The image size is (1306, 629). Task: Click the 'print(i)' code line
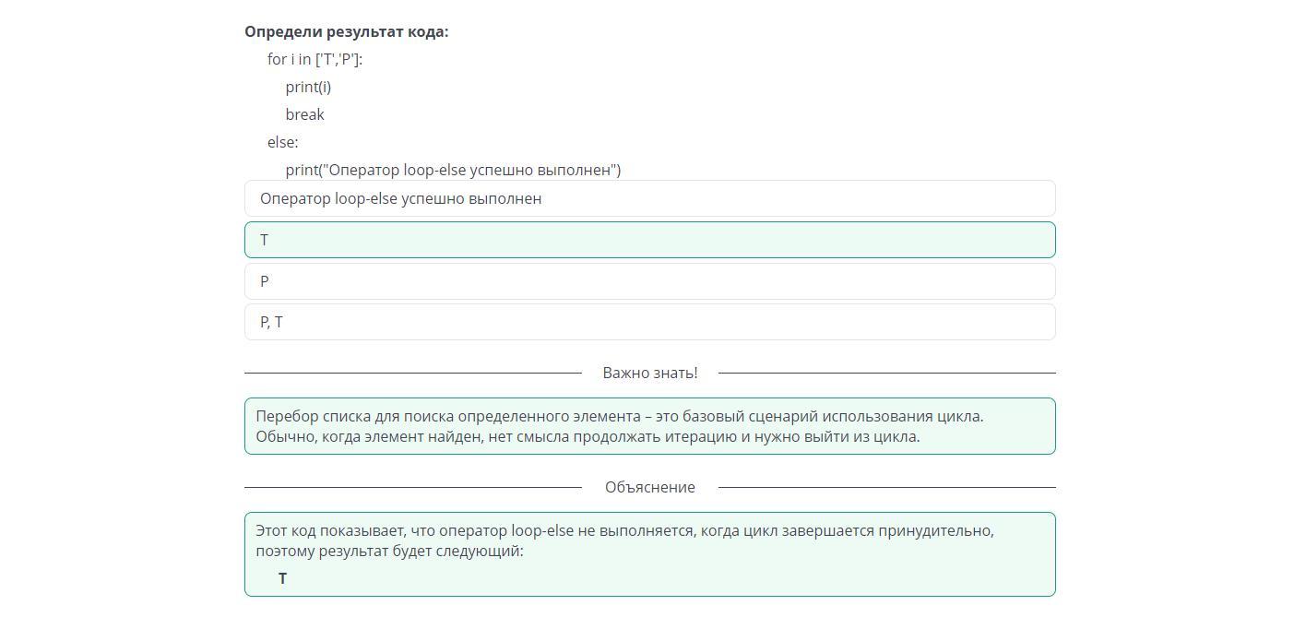tap(308, 87)
